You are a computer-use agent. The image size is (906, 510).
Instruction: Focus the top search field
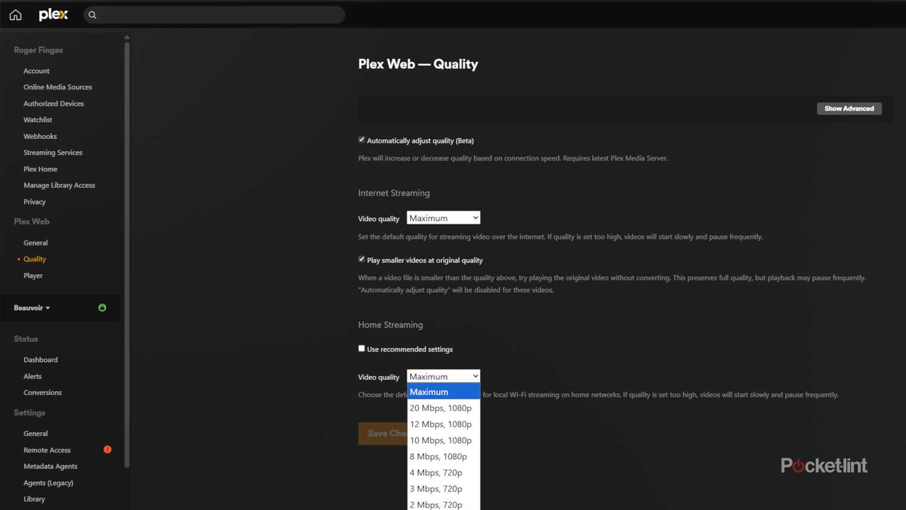(214, 15)
